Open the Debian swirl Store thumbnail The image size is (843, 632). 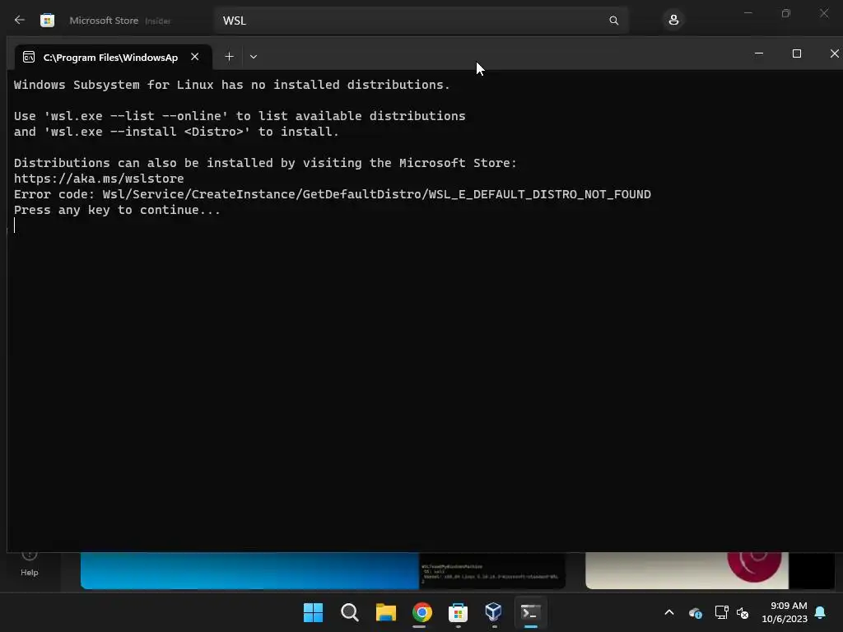[687, 570]
